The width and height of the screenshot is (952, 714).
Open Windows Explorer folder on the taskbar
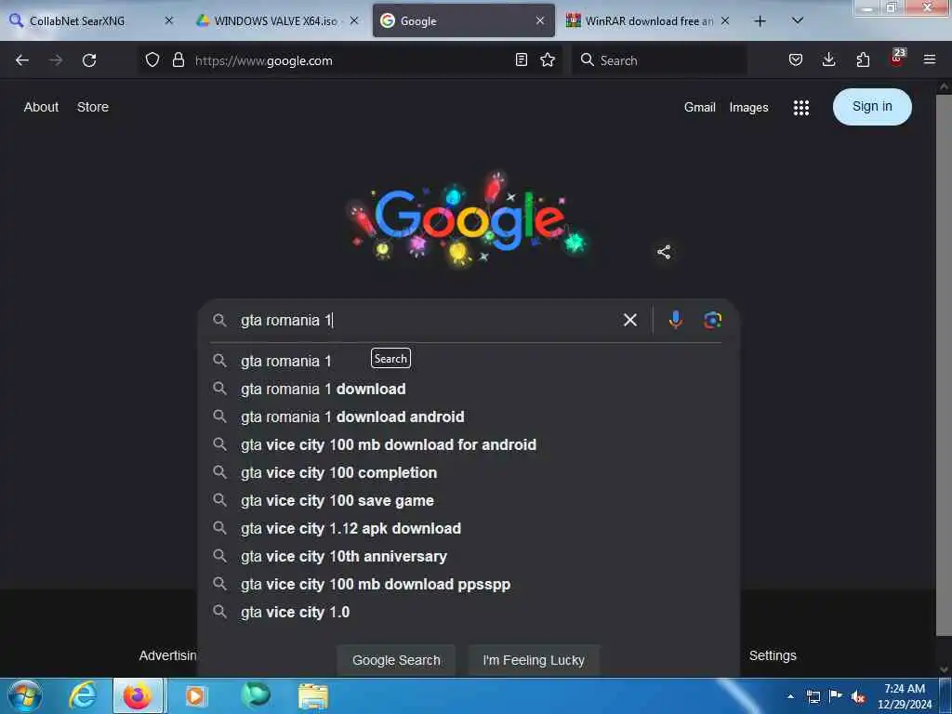(313, 695)
